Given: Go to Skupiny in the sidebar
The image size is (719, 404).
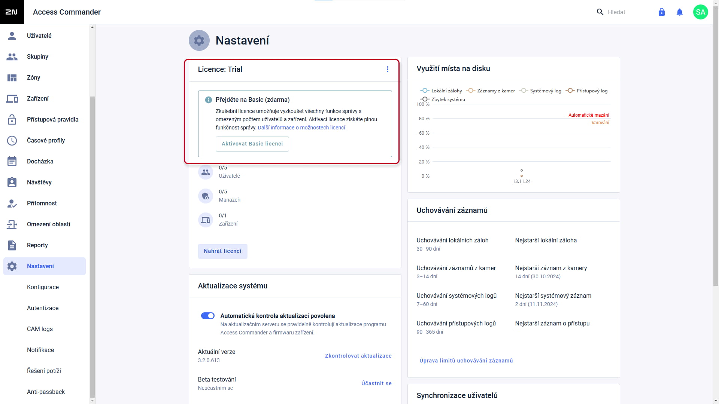Looking at the screenshot, I should (45, 56).
